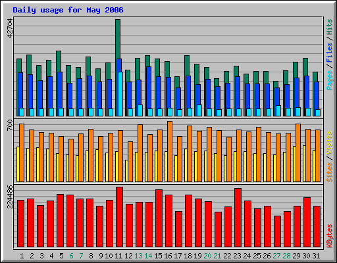Click the tallest green Hits bar for day 11
Viewport: 337px width, 263px height.
[118, 39]
